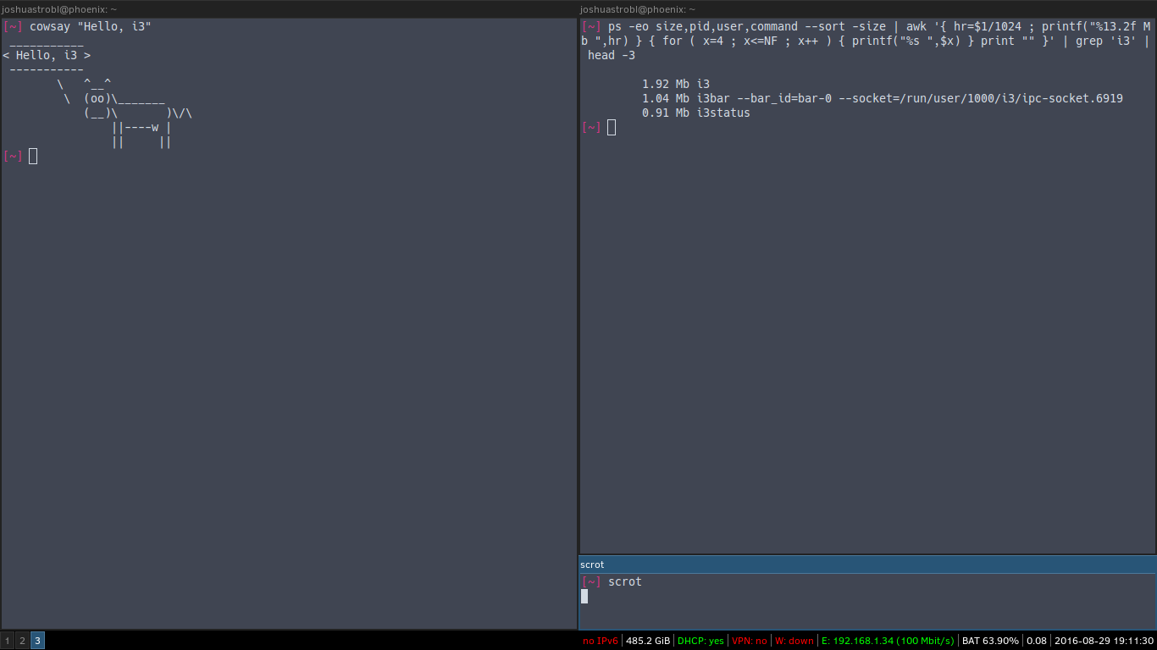This screenshot has height=650, width=1157.
Task: Click the empty prompt cursor in left terminal
Action: pos(33,156)
